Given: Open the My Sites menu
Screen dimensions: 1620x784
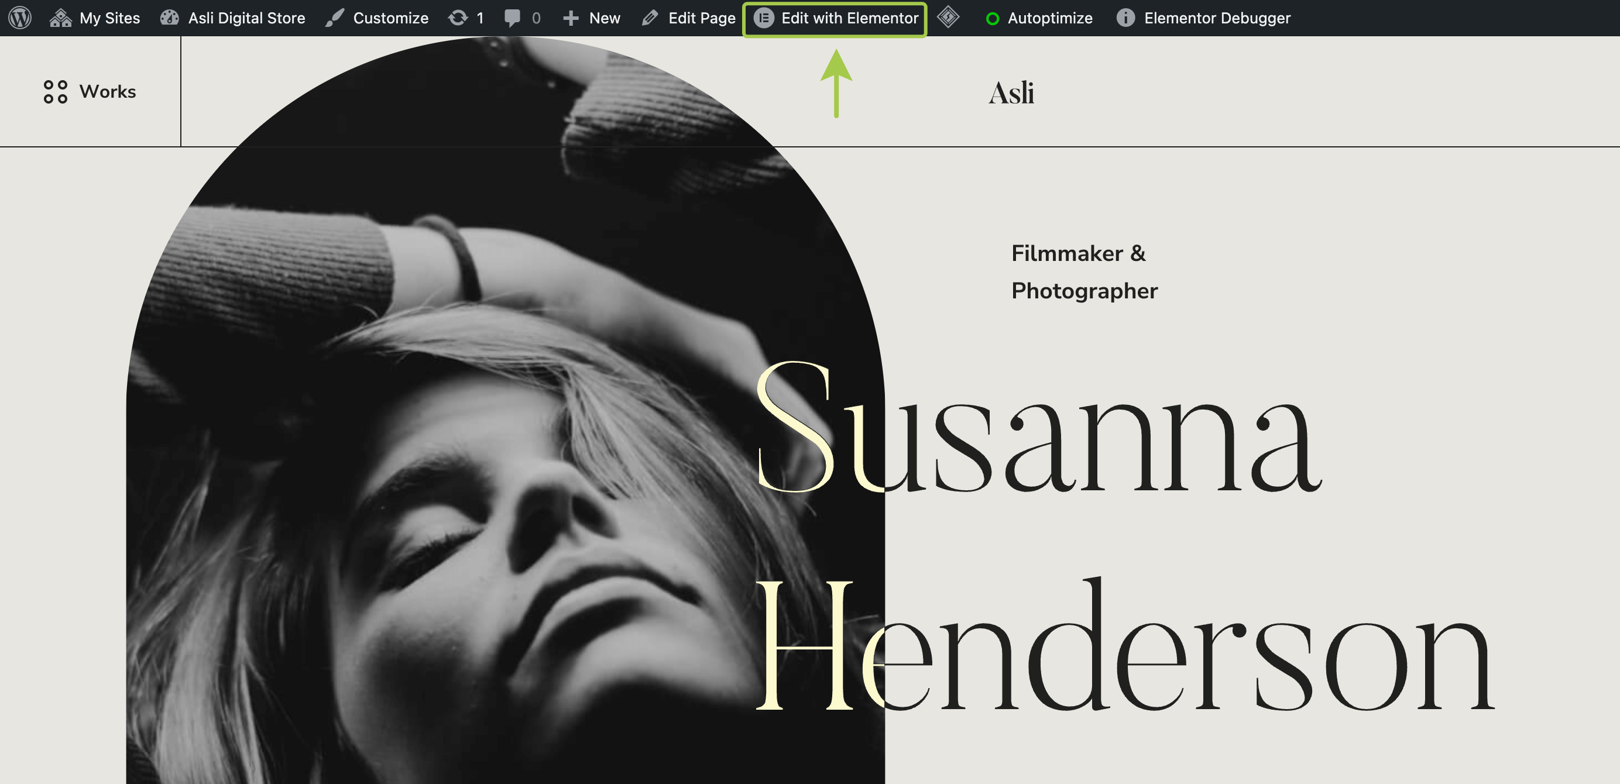Looking at the screenshot, I should coord(109,18).
